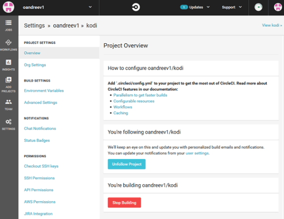The height and width of the screenshot is (219, 284).
Task: Click the You're following oandreev1/kodi heading
Action: click(144, 132)
